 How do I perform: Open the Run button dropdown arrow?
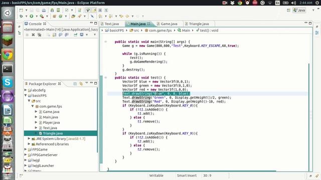click(37, 16)
